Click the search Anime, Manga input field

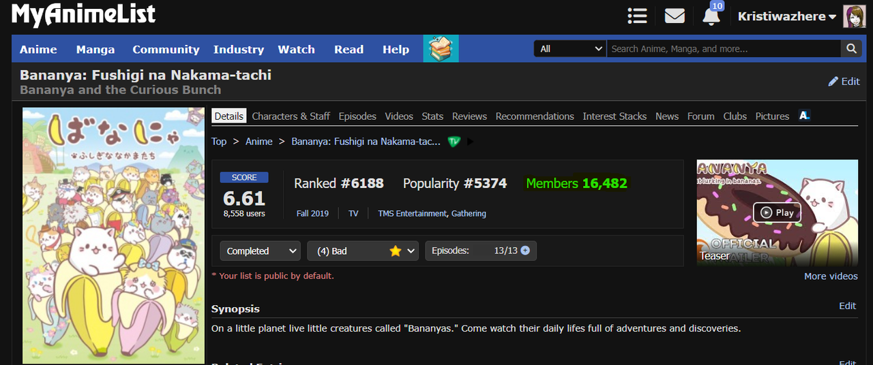724,48
